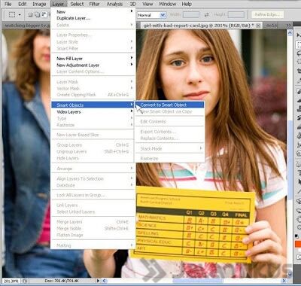Choose the Subtract from selection mode icon
Viewport: 301px width, 286px height.
pos(44,15)
